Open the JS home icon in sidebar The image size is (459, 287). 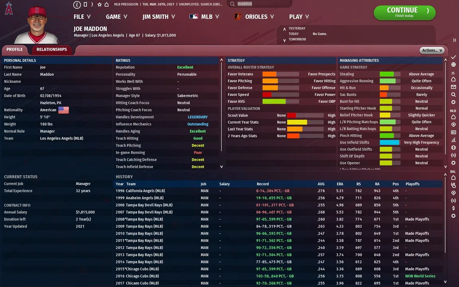click(x=453, y=79)
